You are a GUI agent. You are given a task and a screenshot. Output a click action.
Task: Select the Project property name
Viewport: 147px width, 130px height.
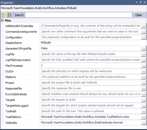pos(10,83)
